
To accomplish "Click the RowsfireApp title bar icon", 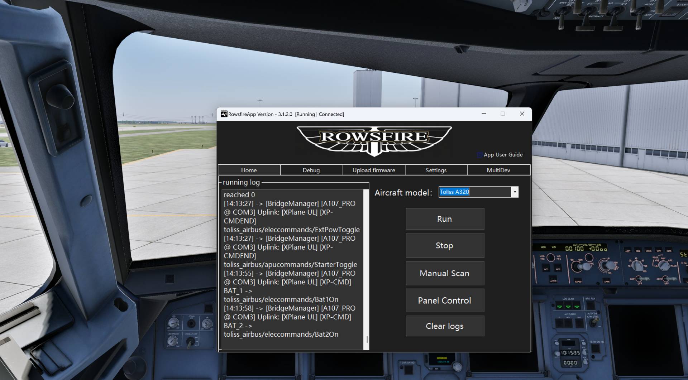I will pyautogui.click(x=224, y=114).
